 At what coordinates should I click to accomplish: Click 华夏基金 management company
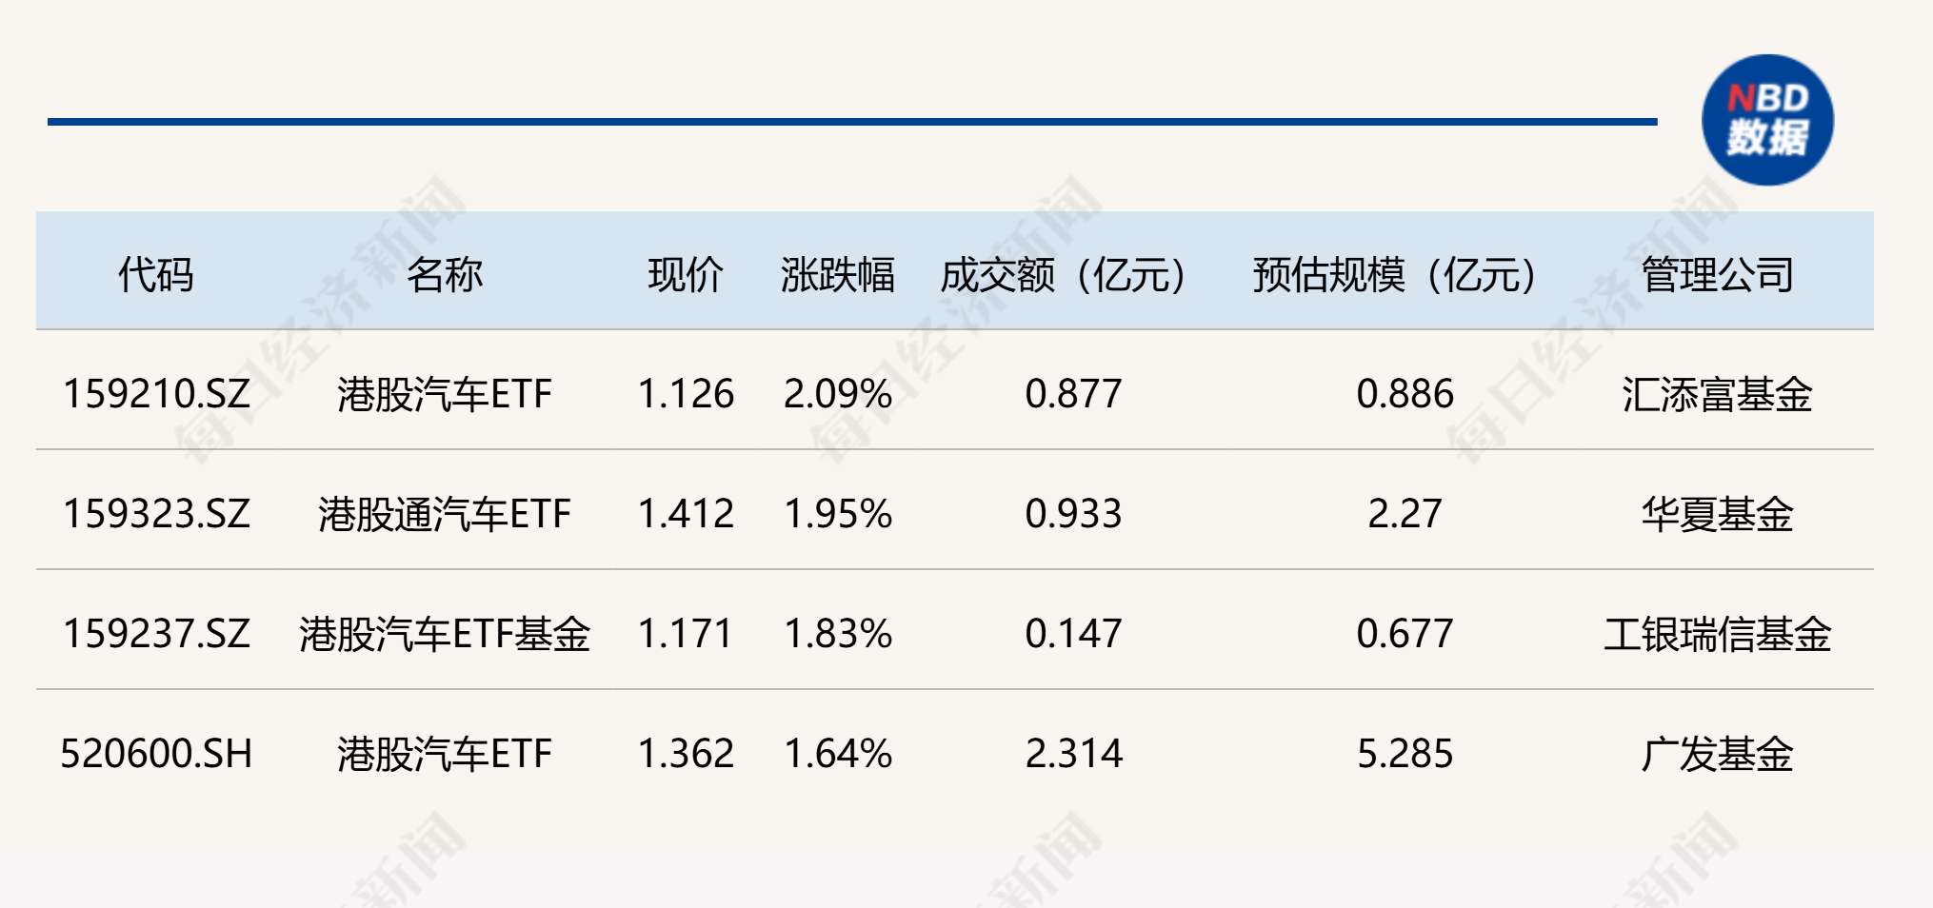pyautogui.click(x=1718, y=514)
